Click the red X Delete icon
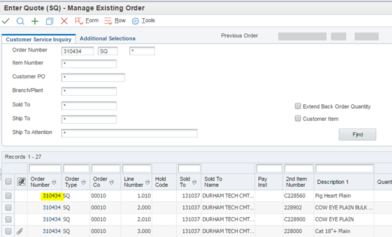This screenshot has height=237, width=392. point(64,21)
